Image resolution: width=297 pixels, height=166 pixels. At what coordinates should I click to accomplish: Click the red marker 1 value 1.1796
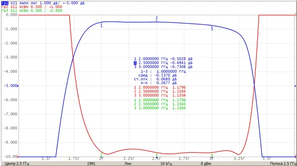179,87
